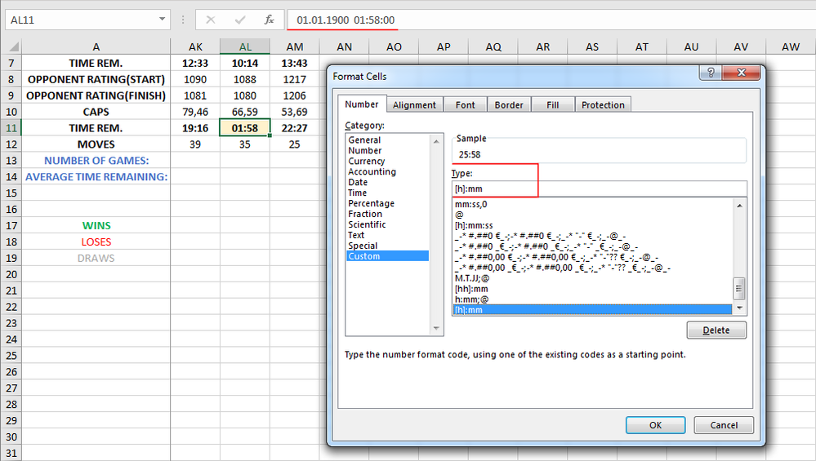Confirm the dialog with OK
816x461 pixels.
coord(655,424)
